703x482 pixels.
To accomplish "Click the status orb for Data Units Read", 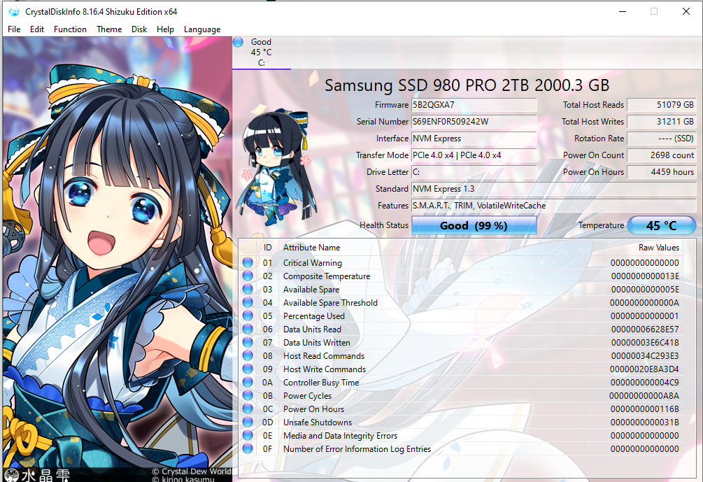I will pyautogui.click(x=248, y=329).
